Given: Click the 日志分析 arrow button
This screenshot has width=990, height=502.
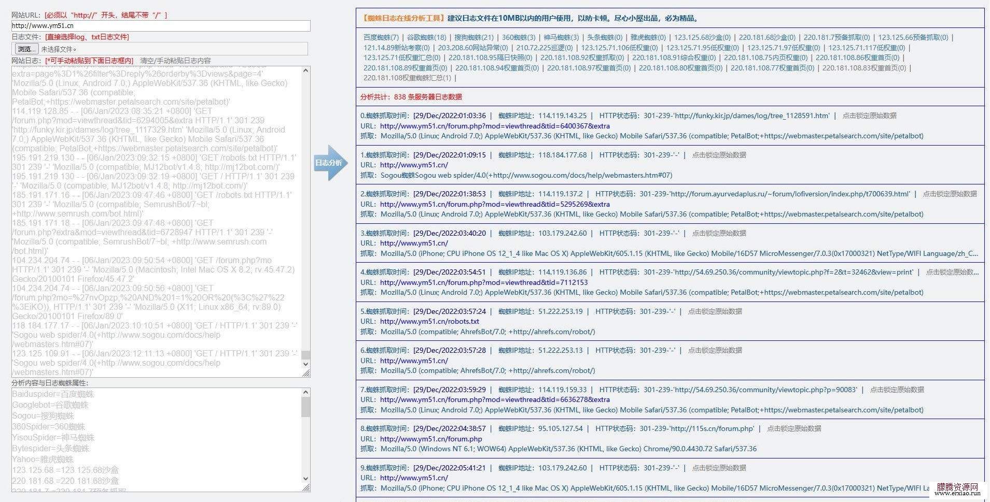Looking at the screenshot, I should (330, 163).
